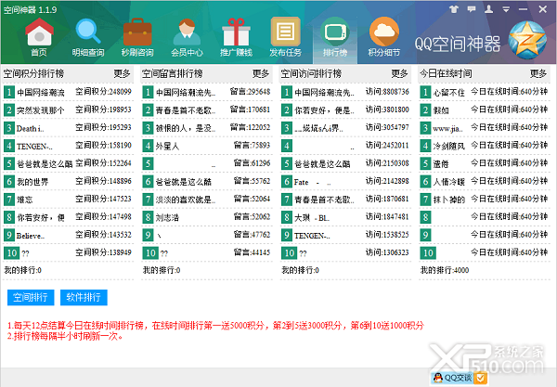This screenshot has width=557, height=387.
Task: Open 推广赚钱 gift box icon
Action: click(236, 32)
